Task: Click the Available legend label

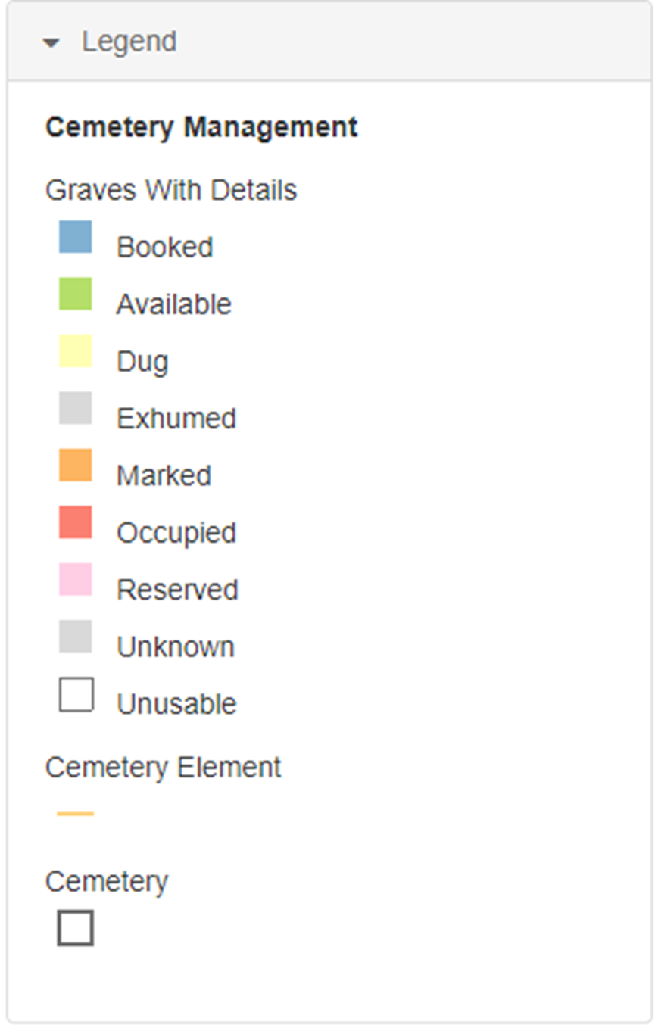Action: tap(174, 304)
